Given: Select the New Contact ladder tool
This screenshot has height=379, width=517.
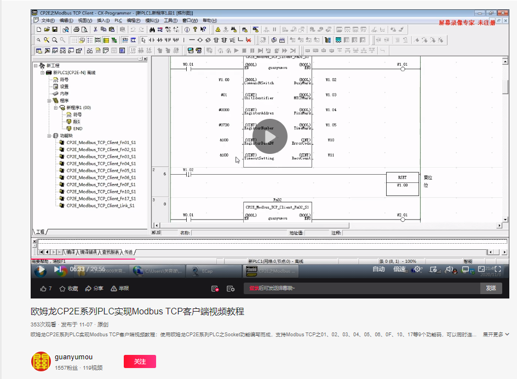Looking at the screenshot, I should [152, 40].
